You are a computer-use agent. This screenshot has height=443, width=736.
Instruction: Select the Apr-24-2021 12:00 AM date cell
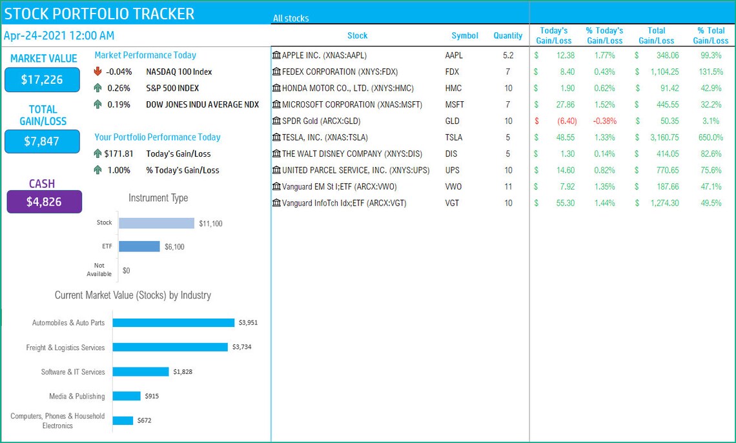tap(59, 35)
